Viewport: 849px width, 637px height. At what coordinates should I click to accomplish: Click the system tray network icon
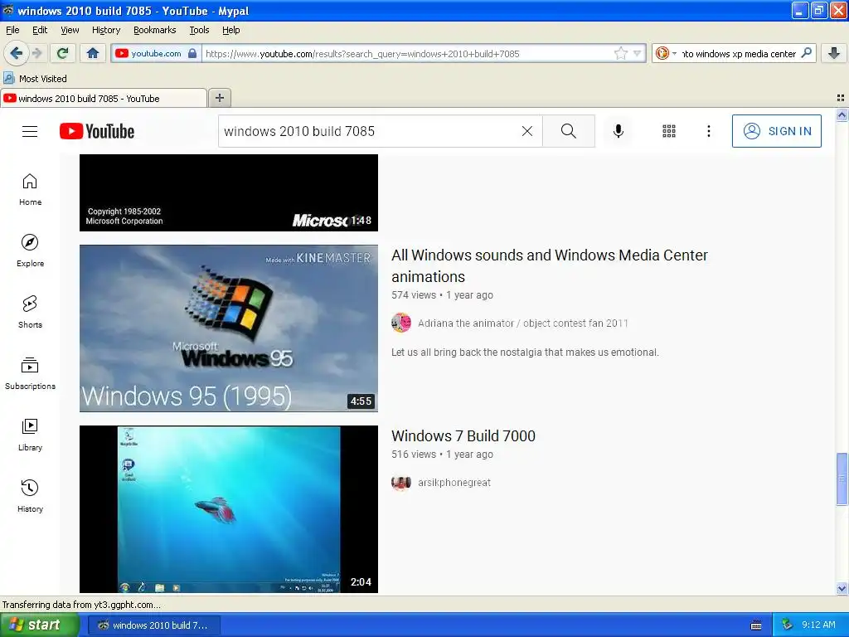[787, 625]
